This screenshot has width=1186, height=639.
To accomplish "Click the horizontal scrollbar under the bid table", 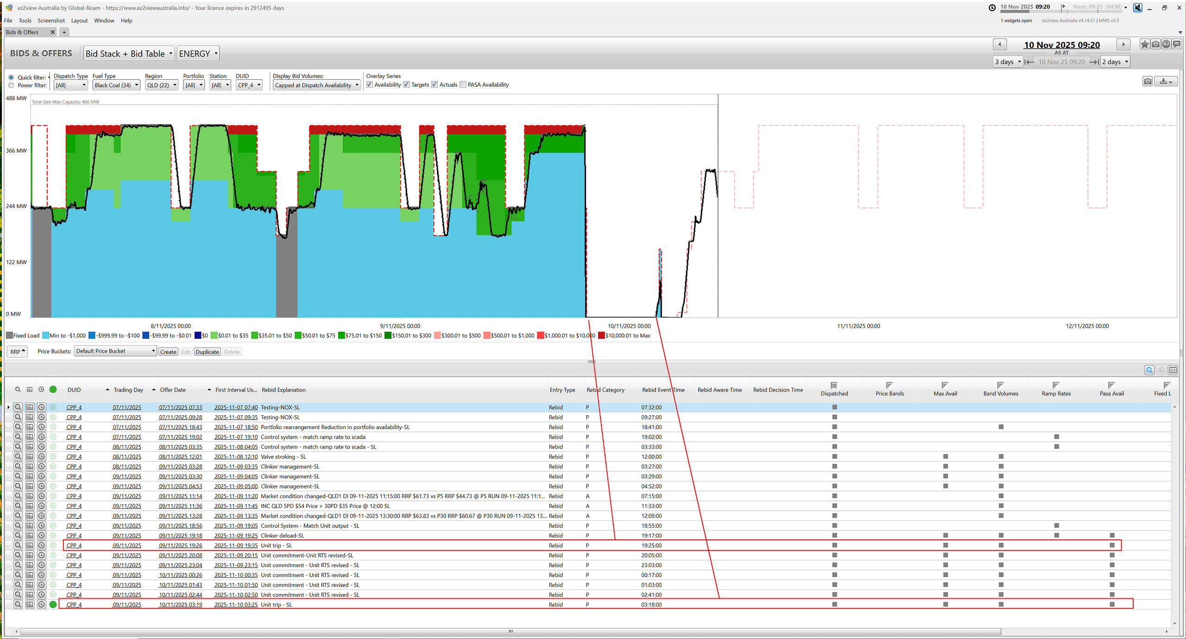I will click(x=510, y=631).
